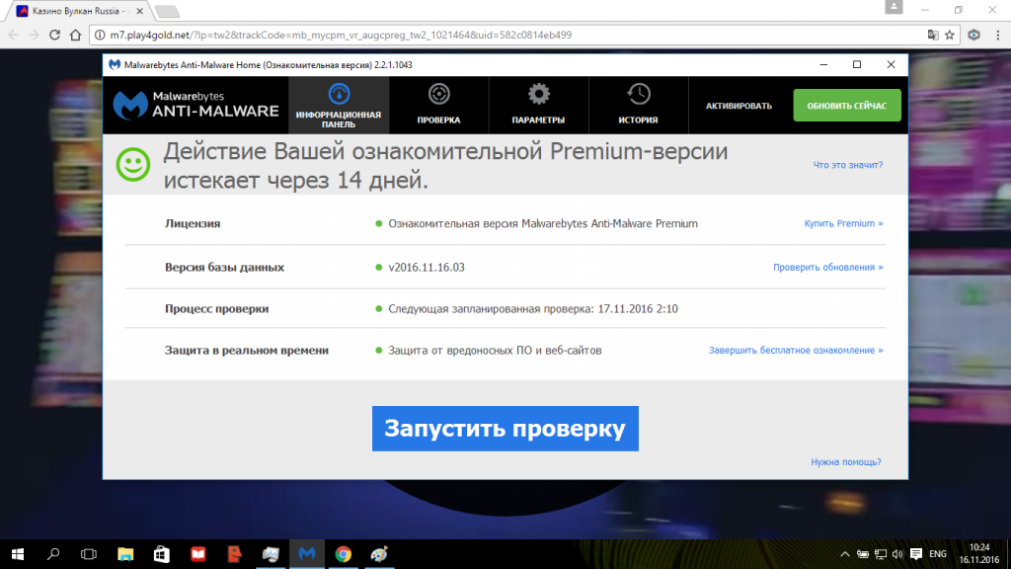Click 'Завершить бесплатное ознакомление »' link
1011x569 pixels.
coord(796,351)
